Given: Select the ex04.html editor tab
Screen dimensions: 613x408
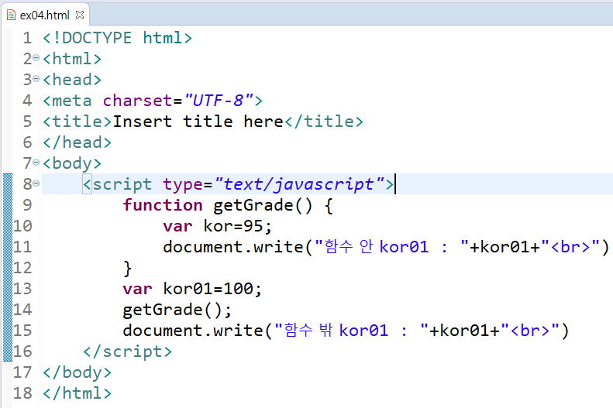Looking at the screenshot, I should (45, 15).
